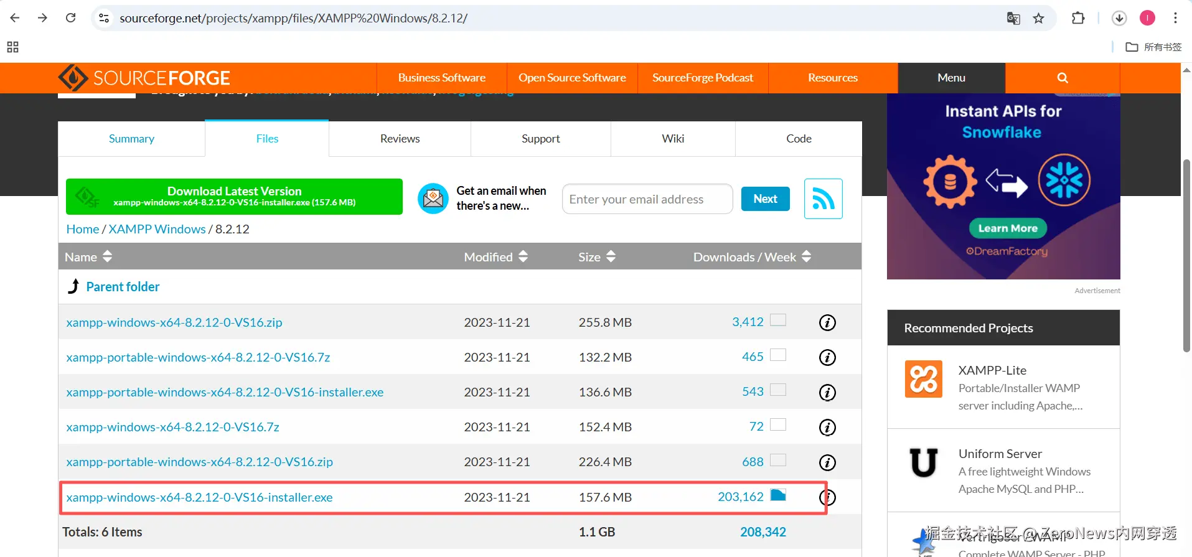
Task: Sort file list by Size
Action: coord(597,256)
